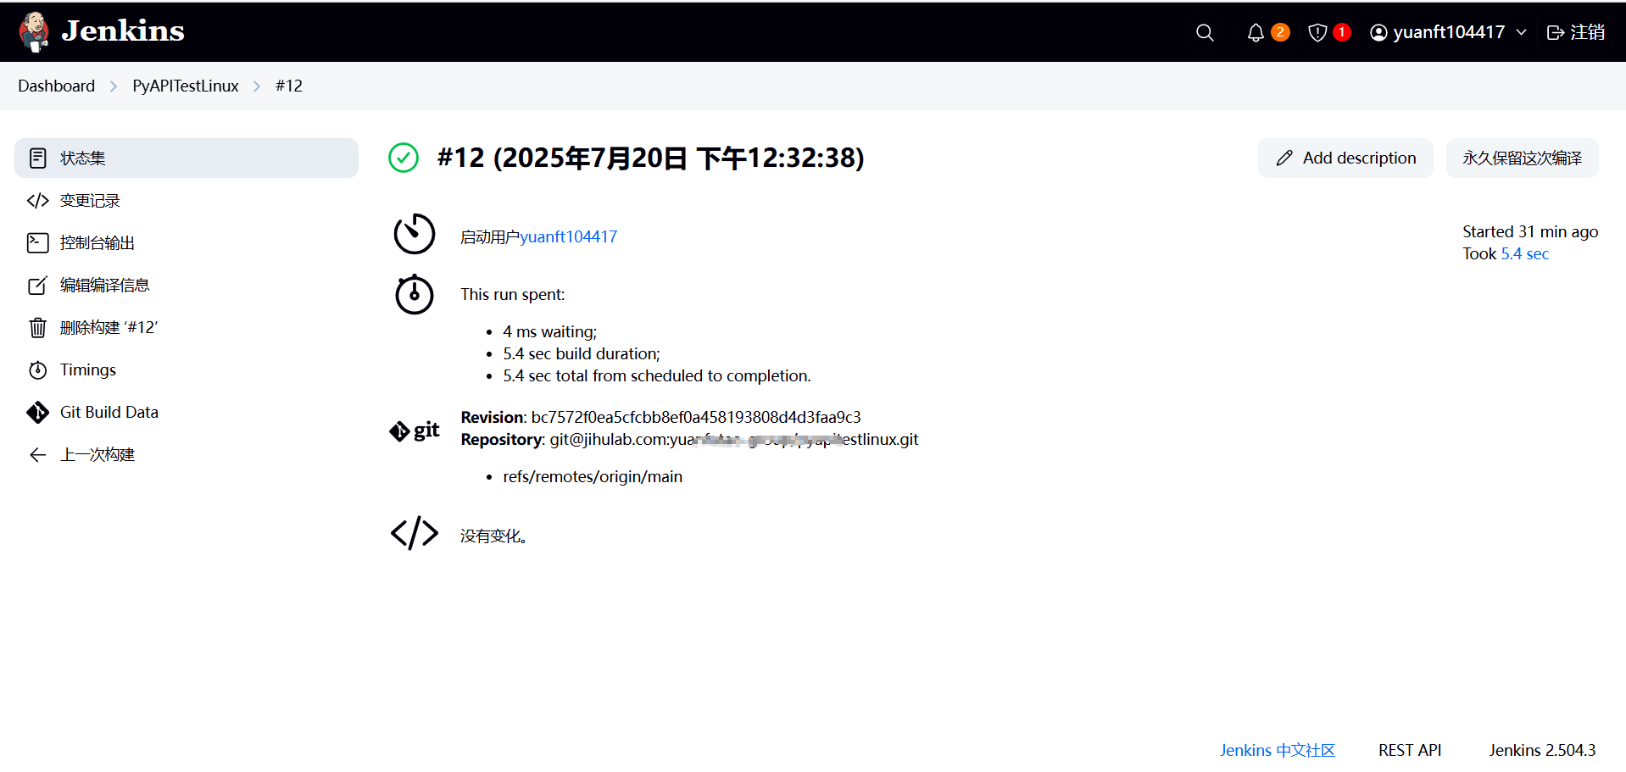Click the started-by timer icon
This screenshot has width=1626, height=772.
415,234
